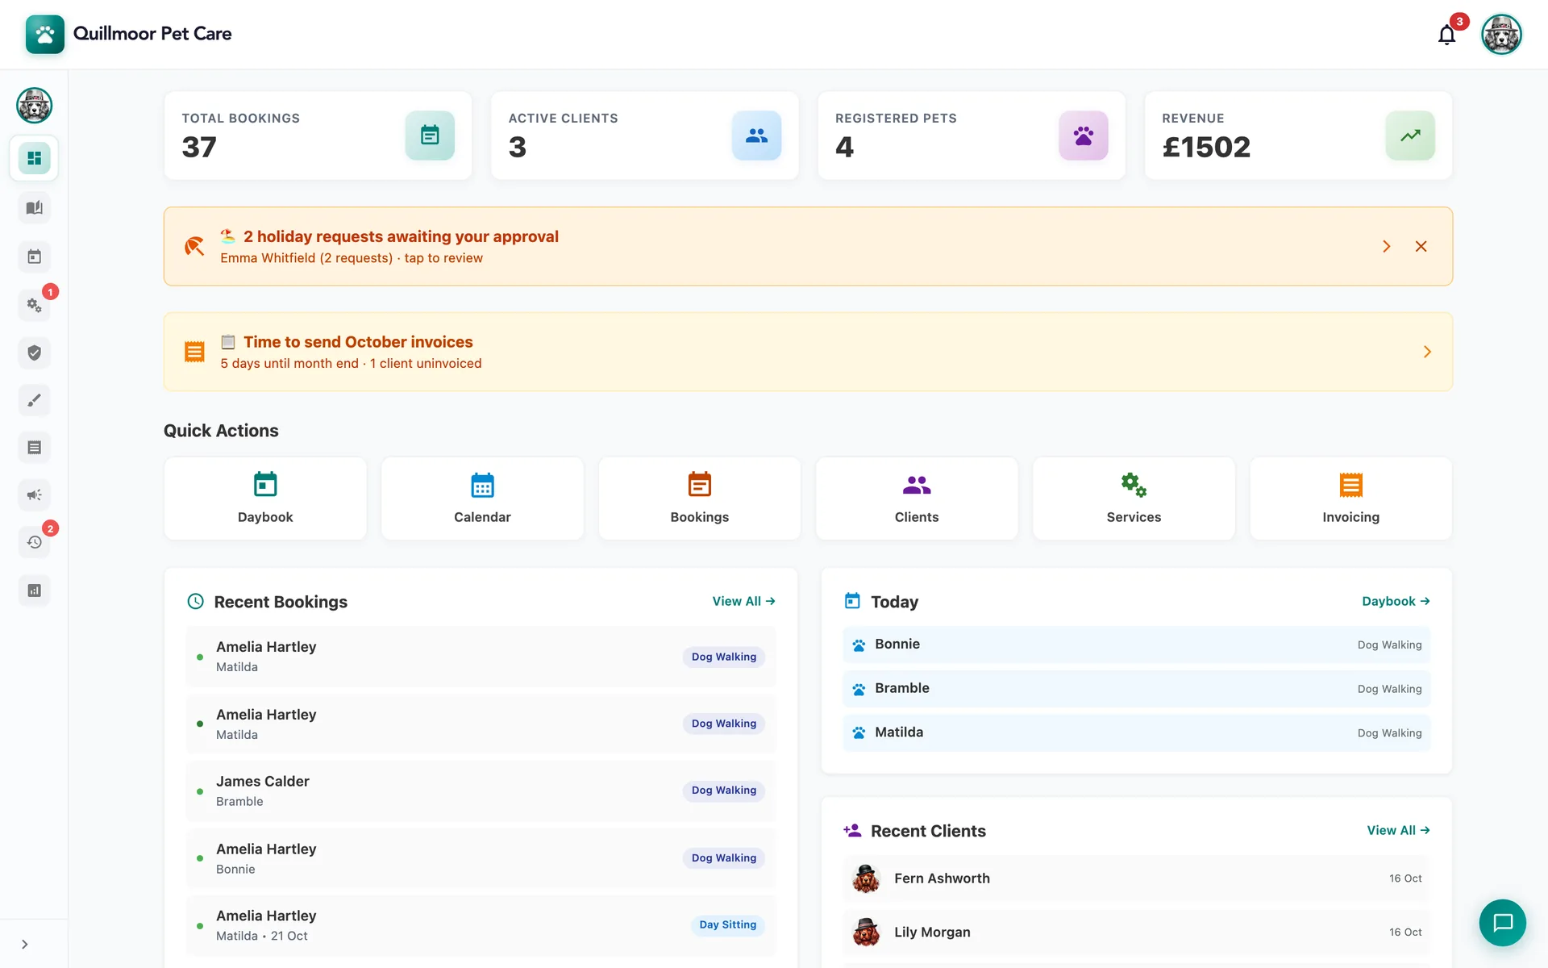
Task: Click the sidebar profile avatar
Action: pos(34,106)
